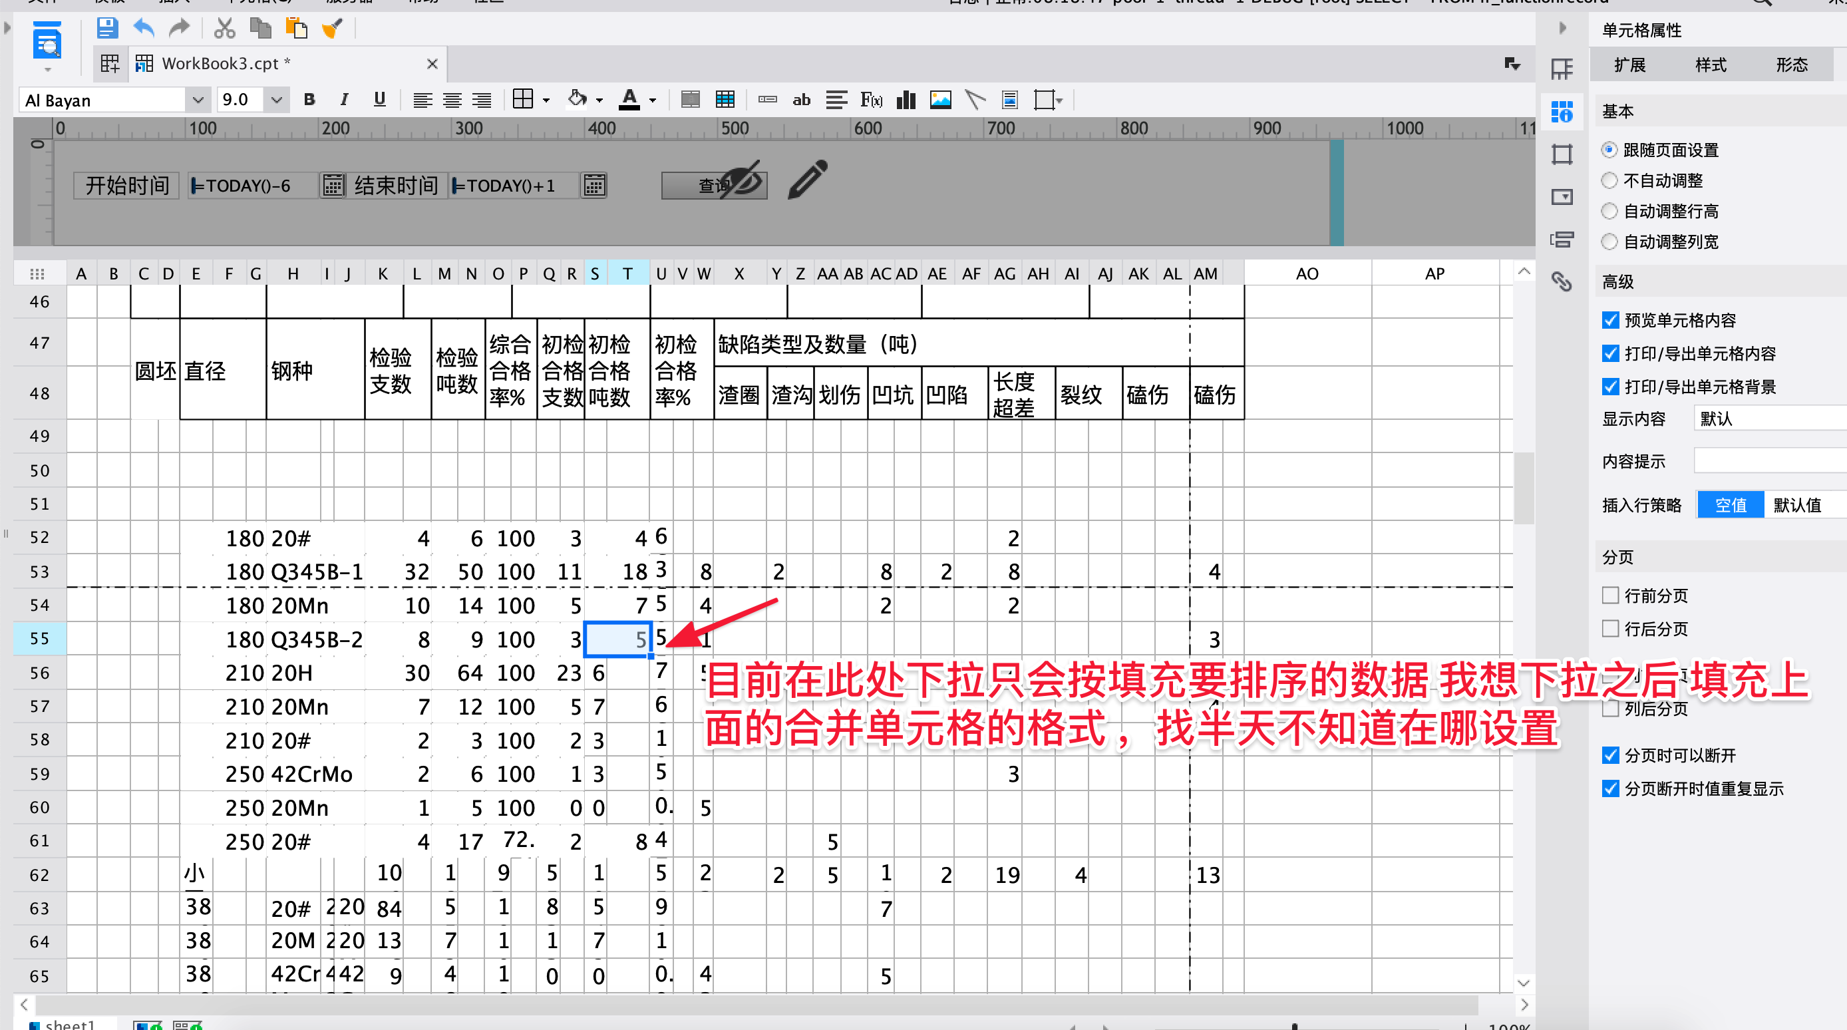Select the no auto adjust radio option
Image resolution: width=1847 pixels, height=1030 pixels.
(x=1609, y=180)
